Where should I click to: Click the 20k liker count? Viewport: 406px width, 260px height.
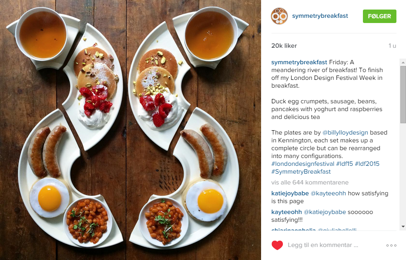click(284, 46)
